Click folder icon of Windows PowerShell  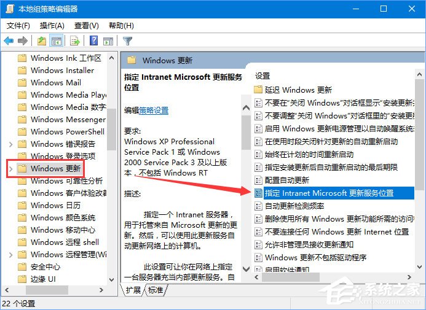tap(22, 131)
